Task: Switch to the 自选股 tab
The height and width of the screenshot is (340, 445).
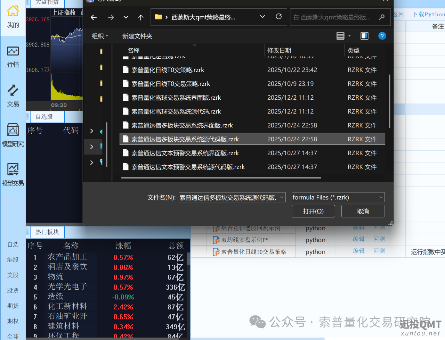Action: tap(46, 117)
